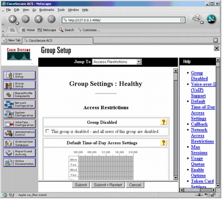Click the Print icon in the toolbar
Viewport: 222px width, 199px height.
pyautogui.click(x=197, y=18)
